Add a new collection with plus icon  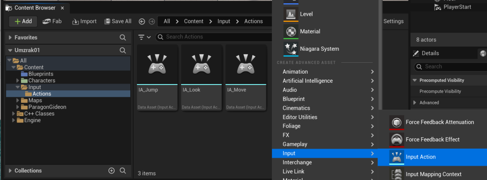(x=111, y=171)
